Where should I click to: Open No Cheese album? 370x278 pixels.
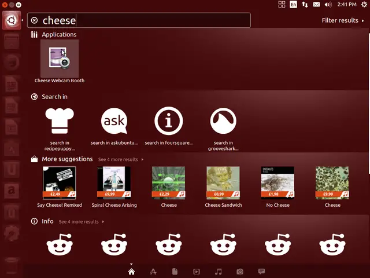277,183
